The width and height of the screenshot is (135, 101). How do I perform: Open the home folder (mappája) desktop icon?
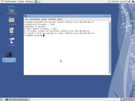coord(12,21)
